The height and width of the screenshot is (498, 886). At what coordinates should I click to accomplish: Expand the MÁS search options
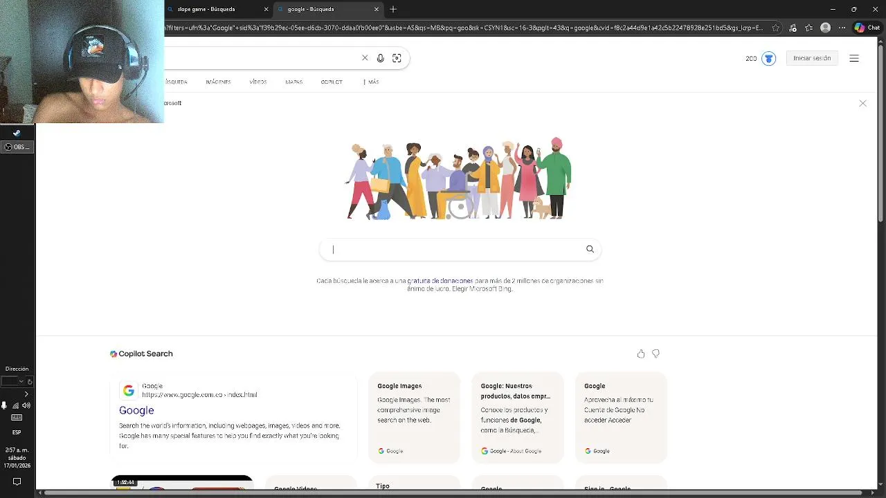(x=371, y=82)
